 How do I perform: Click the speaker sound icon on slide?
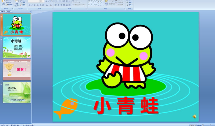(194, 116)
